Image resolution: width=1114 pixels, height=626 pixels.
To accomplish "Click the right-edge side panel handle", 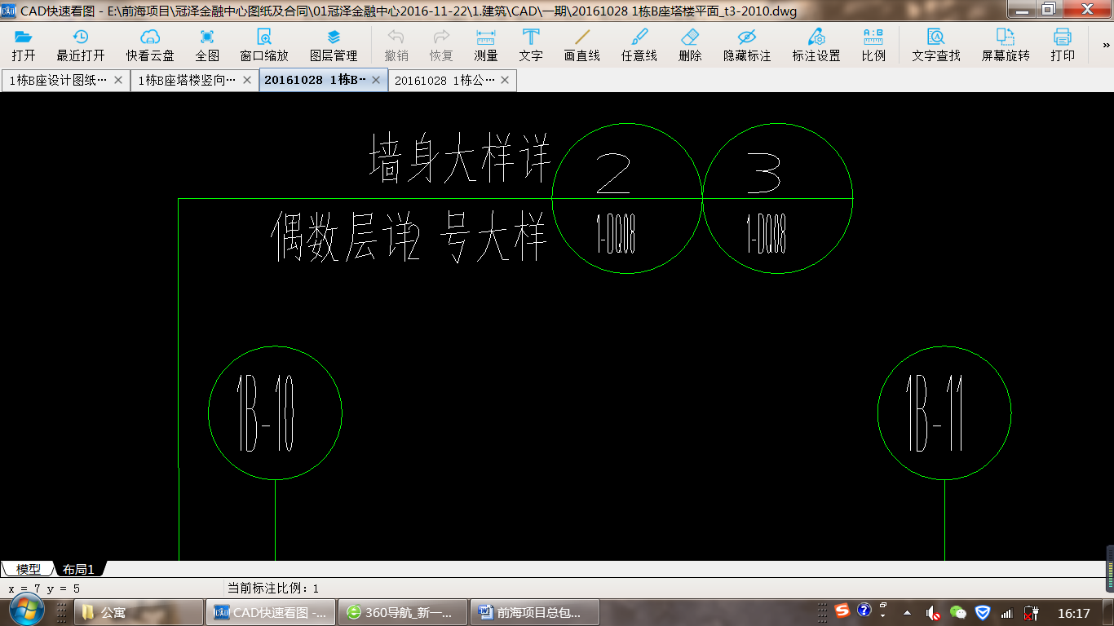I will click(1110, 569).
